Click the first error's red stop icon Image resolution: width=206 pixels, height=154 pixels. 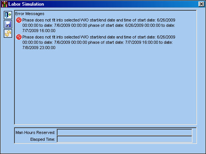(19, 20)
